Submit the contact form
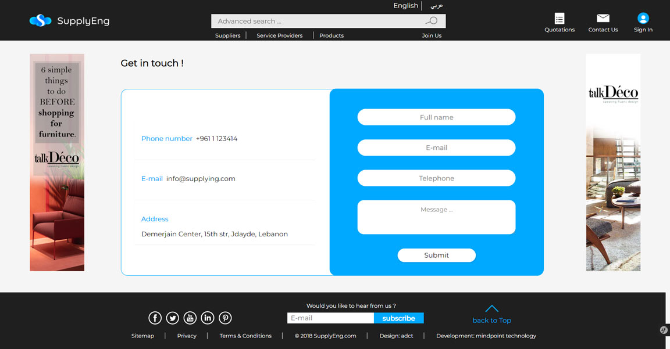 pyautogui.click(x=436, y=255)
